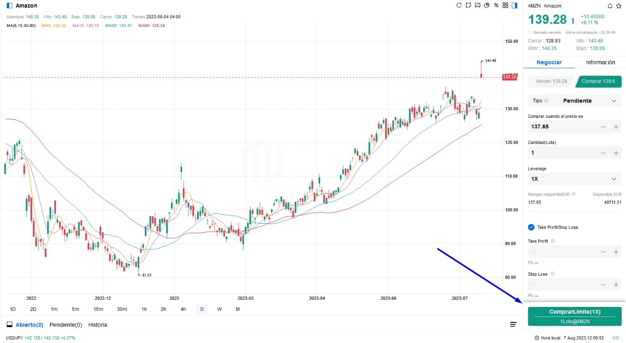626x343 pixels.
Task: Uncheck Take Profit/Stop Loss checkbox
Action: click(x=531, y=227)
